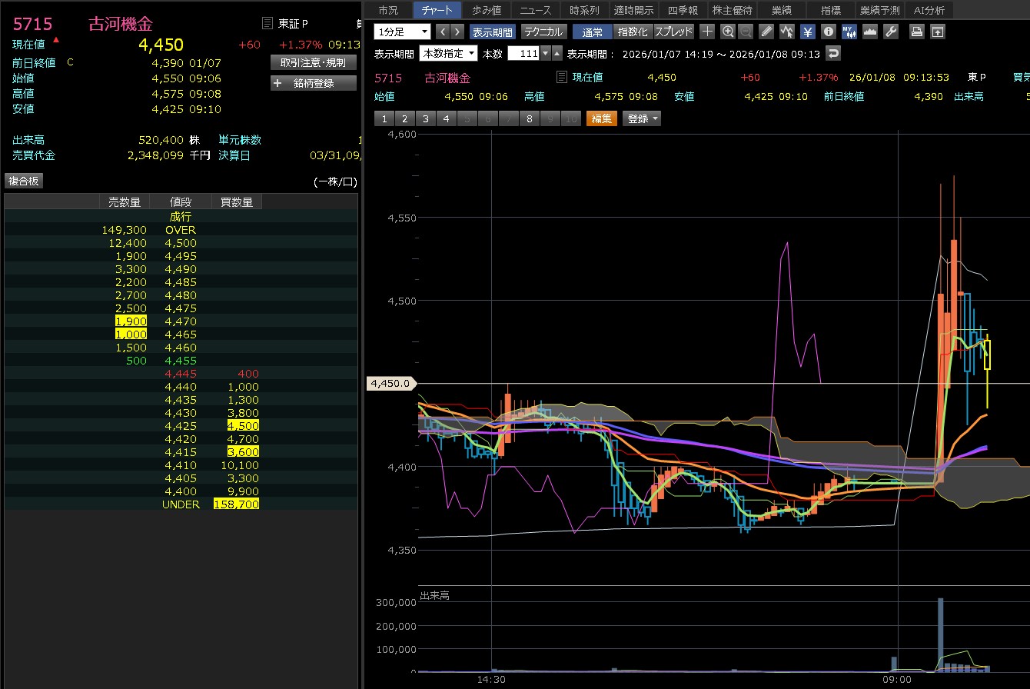
Task: Click the zoom in magnifier icon
Action: (x=727, y=32)
